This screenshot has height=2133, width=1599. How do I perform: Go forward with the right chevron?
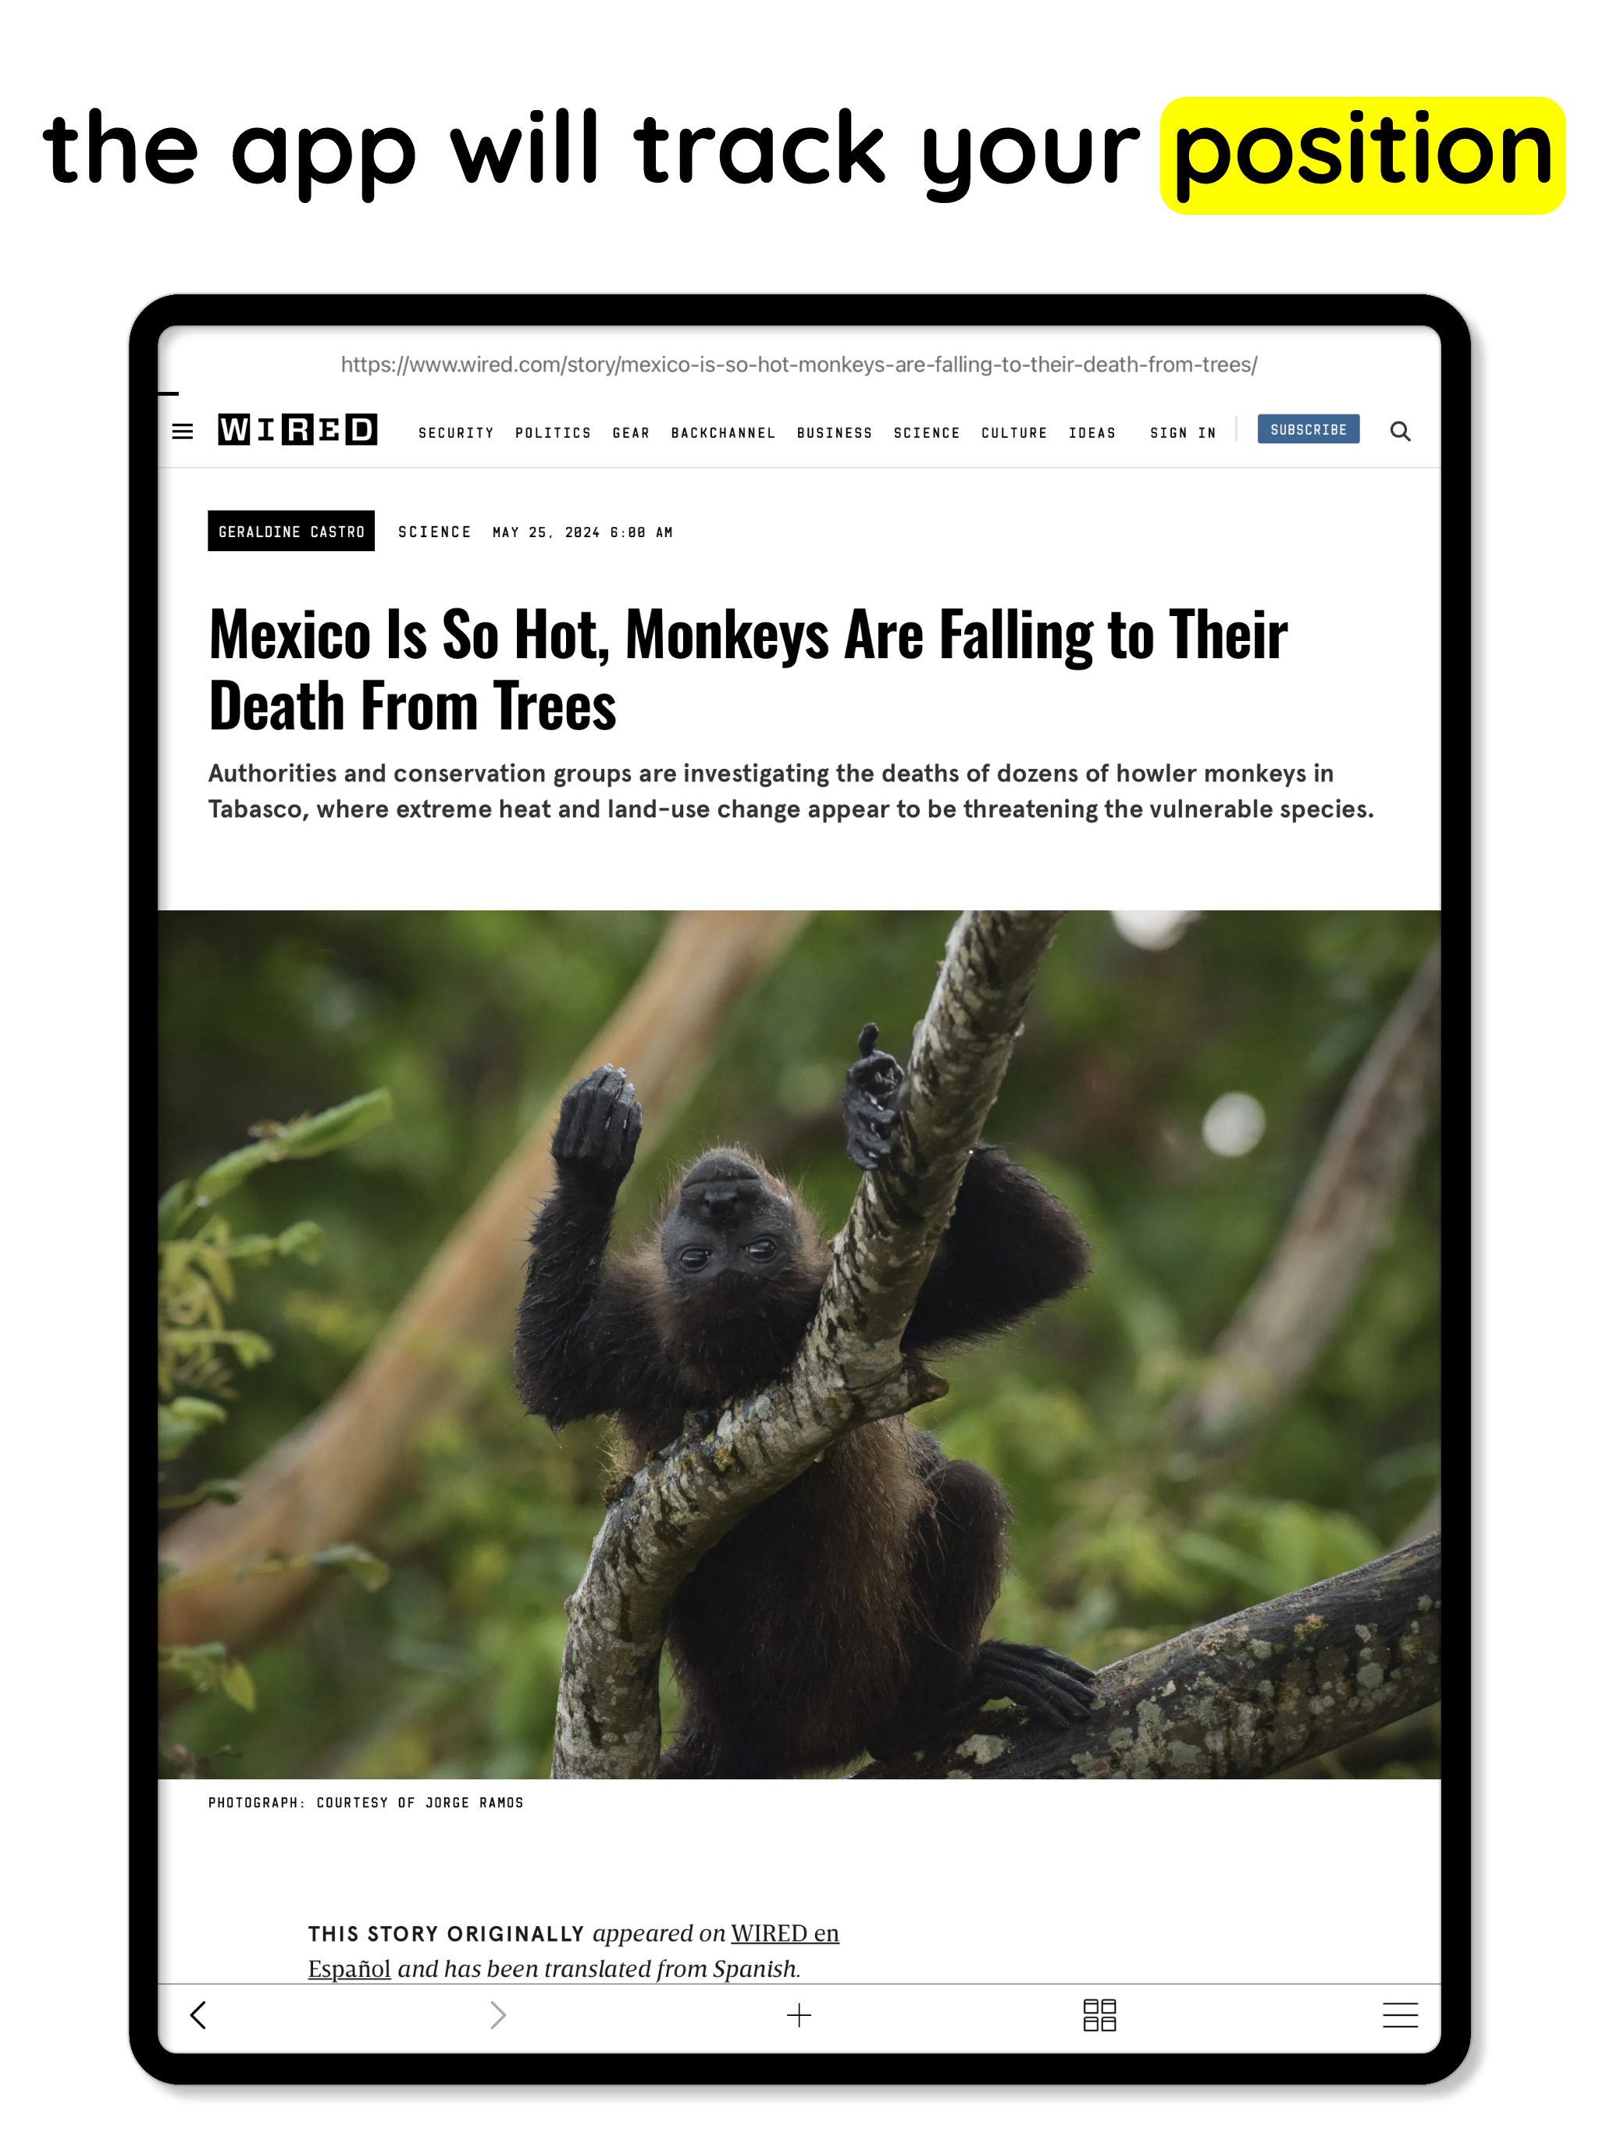coord(497,2014)
